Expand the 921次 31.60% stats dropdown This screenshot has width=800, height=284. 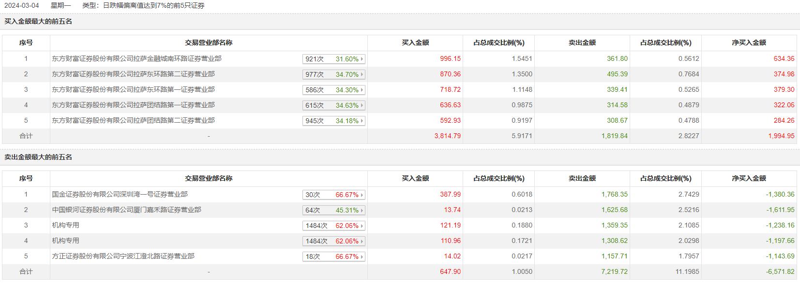coord(362,59)
